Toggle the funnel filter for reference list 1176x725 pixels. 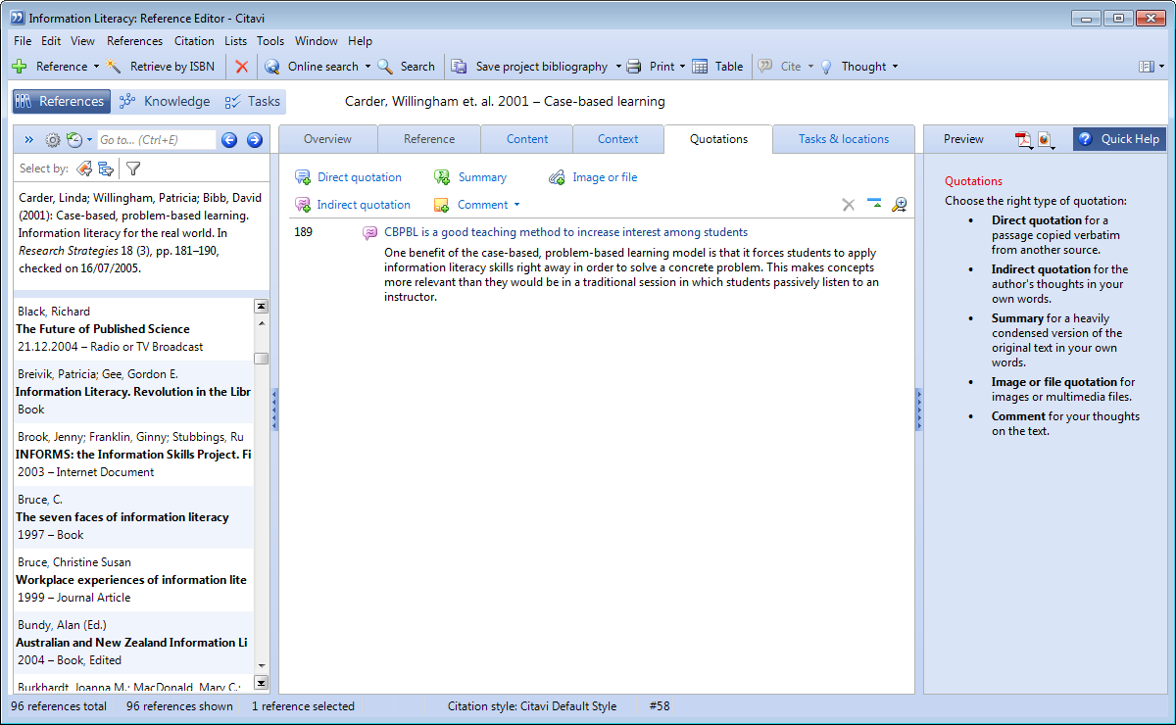133,169
